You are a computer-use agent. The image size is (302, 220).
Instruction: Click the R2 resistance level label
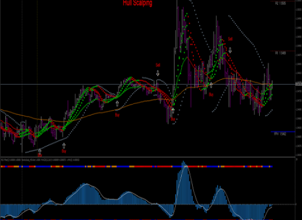coord(281,3)
